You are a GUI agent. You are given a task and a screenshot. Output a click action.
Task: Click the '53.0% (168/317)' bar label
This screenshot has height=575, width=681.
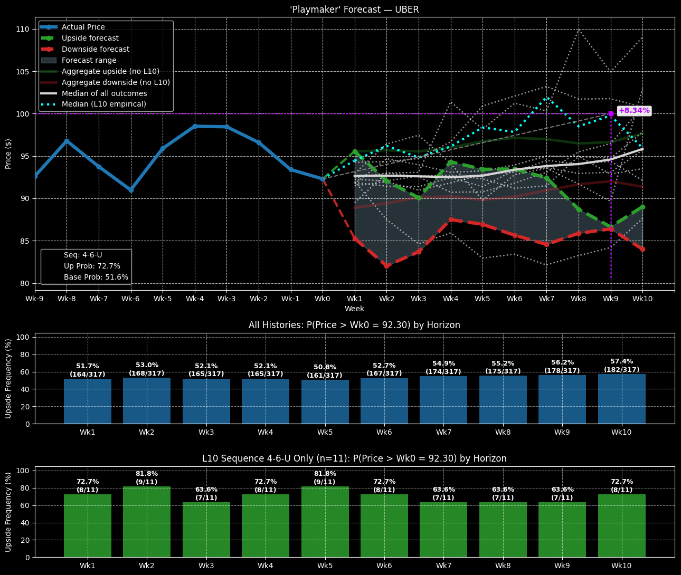147,369
